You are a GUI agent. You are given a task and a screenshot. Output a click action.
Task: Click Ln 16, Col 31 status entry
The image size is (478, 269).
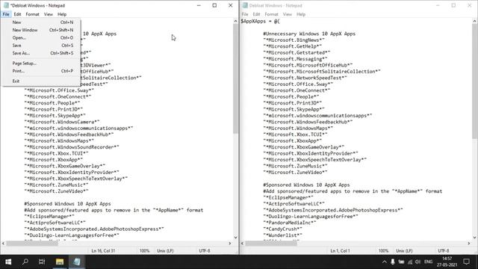point(103,251)
